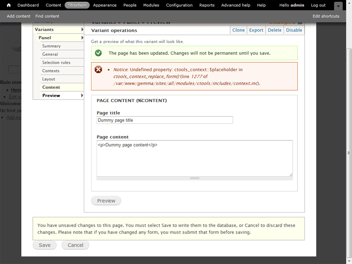Select Variants in the sidebar

pyautogui.click(x=44, y=29)
